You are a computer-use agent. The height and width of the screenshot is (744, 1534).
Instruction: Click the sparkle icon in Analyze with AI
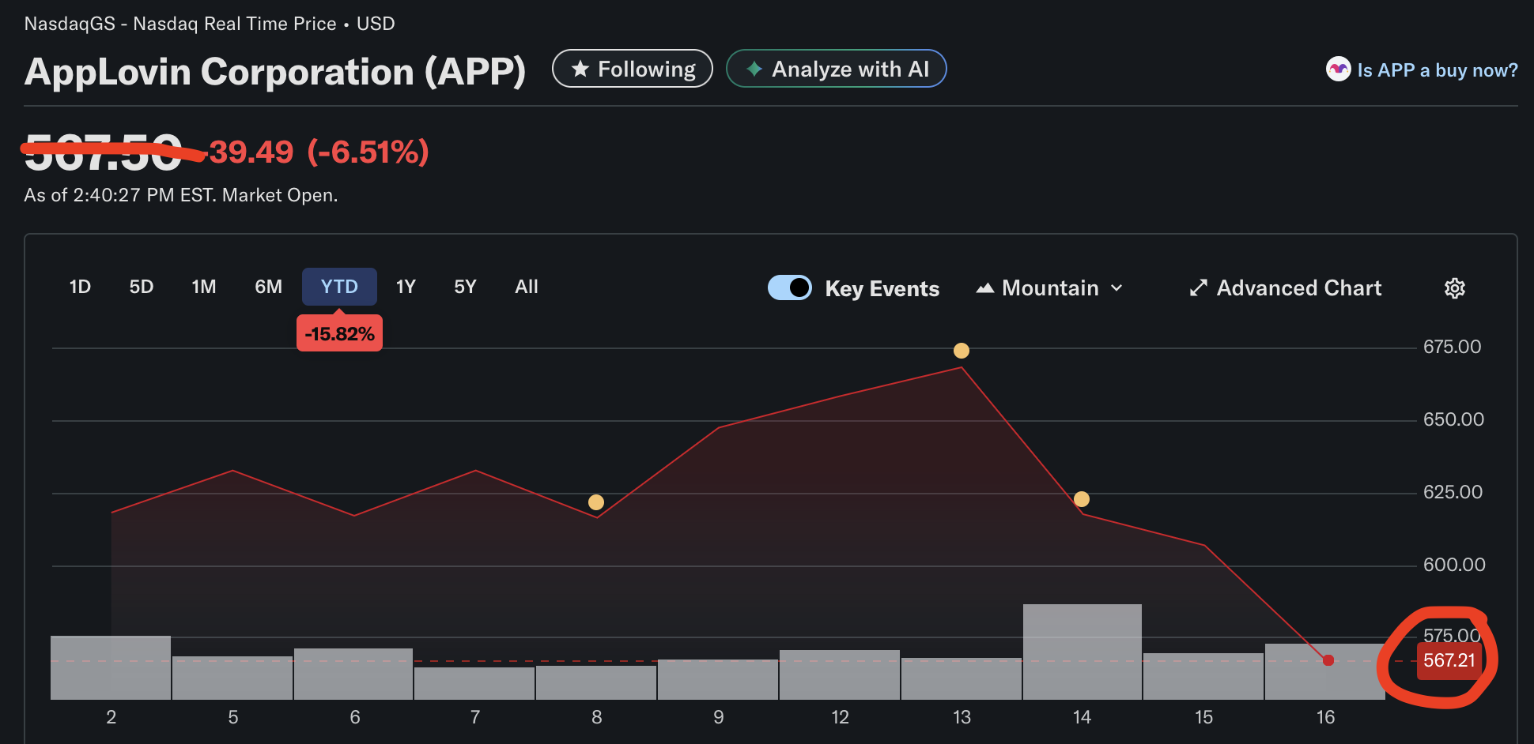point(754,70)
